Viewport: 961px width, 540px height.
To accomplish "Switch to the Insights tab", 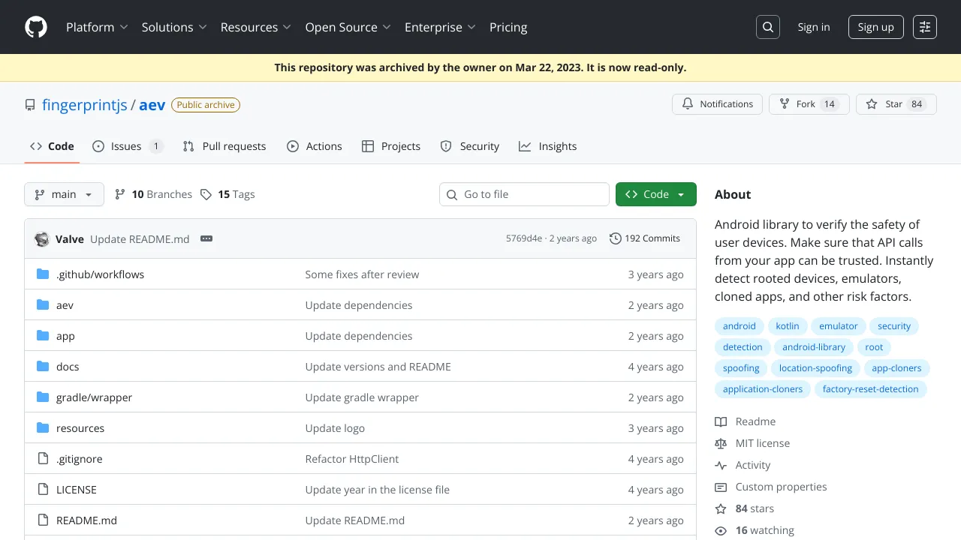I will [x=548, y=146].
